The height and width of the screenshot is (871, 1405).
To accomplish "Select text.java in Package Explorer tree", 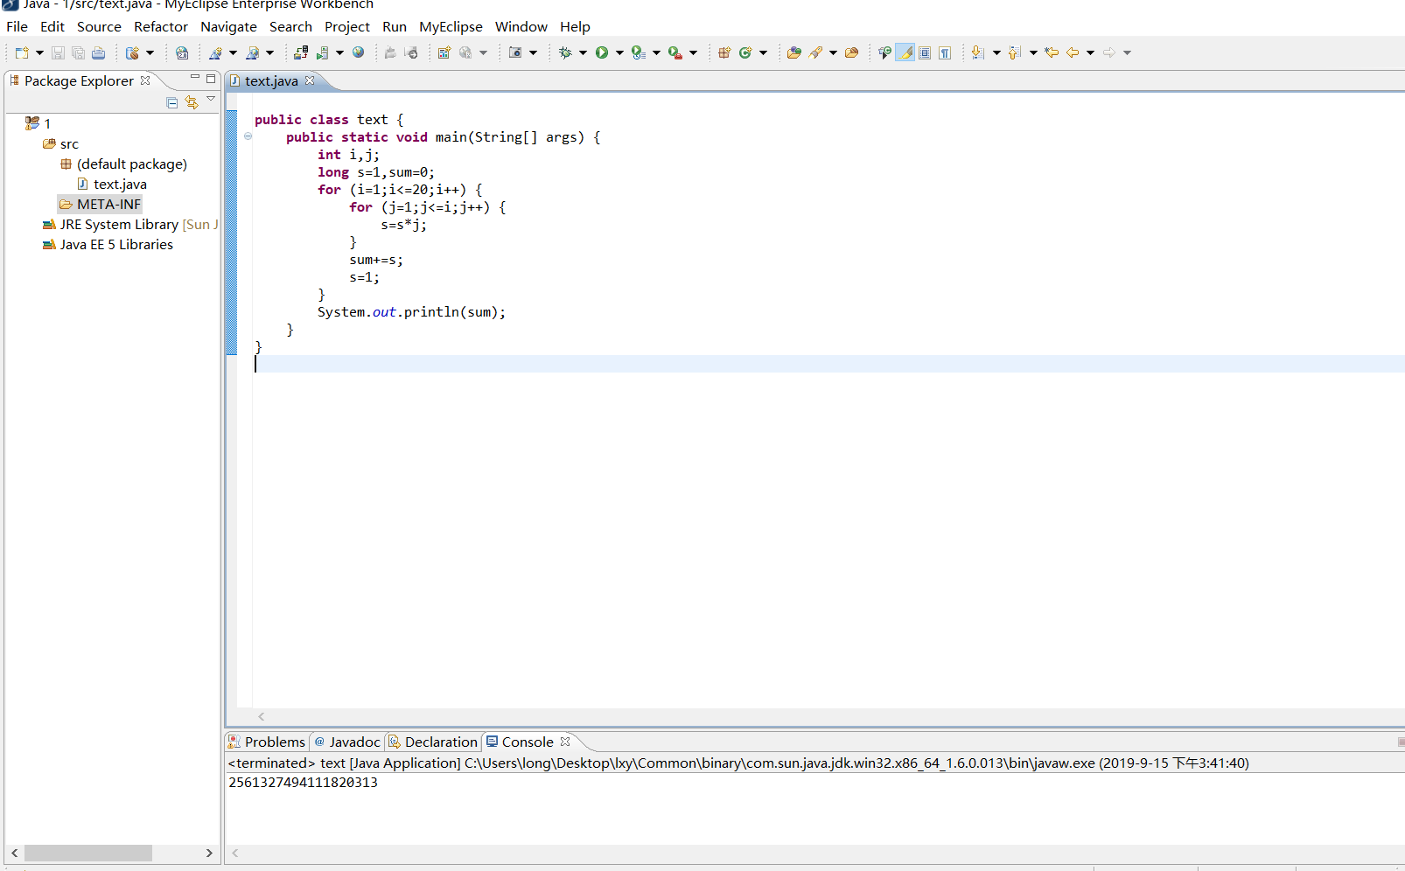I will [x=120, y=185].
